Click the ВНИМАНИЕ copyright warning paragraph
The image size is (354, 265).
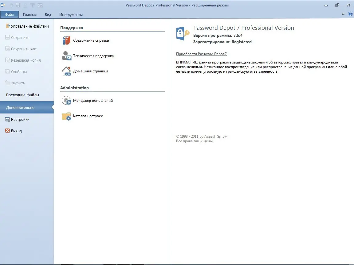coord(262,67)
